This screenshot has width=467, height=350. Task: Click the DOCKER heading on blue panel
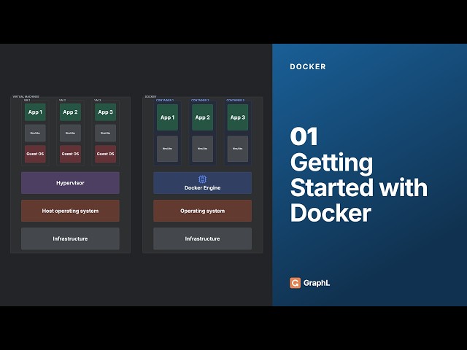pyautogui.click(x=308, y=66)
